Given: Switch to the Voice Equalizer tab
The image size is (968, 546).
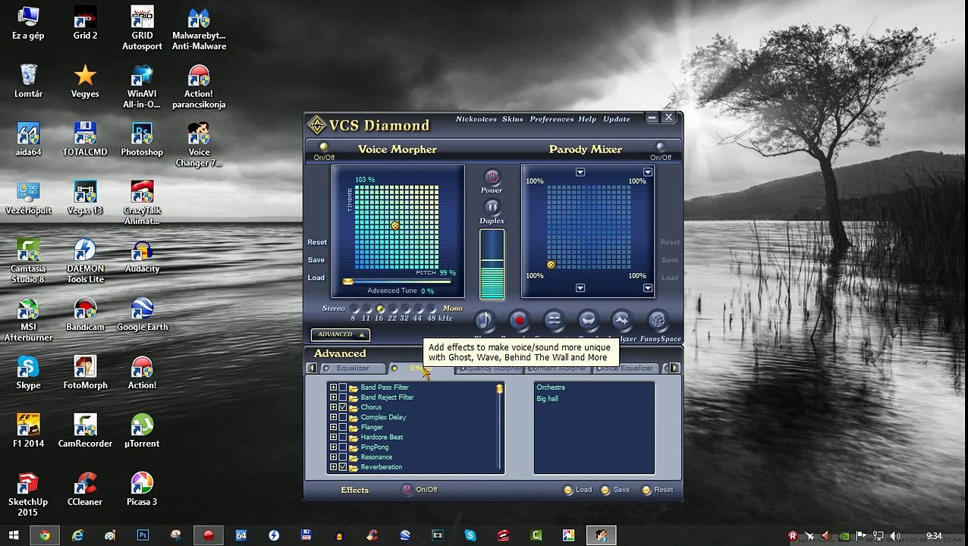Looking at the screenshot, I should click(628, 369).
